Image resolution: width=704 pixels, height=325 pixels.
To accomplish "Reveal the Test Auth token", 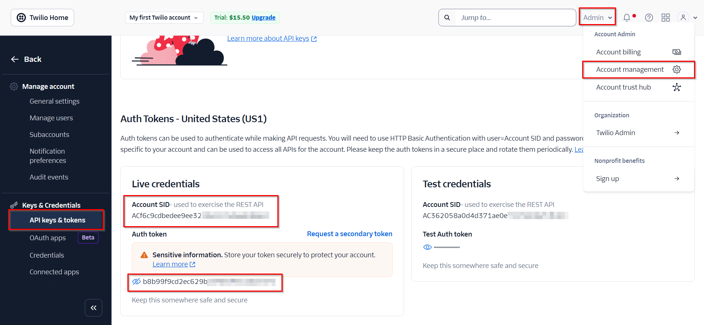I will point(427,247).
